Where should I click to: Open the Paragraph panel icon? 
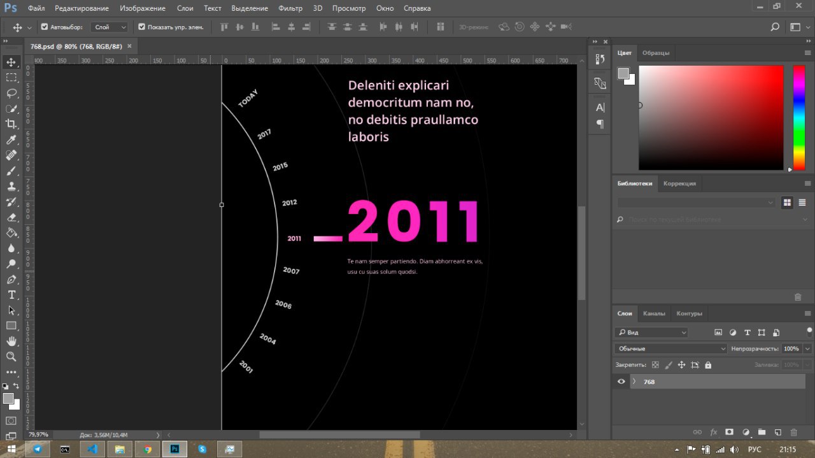tap(600, 124)
